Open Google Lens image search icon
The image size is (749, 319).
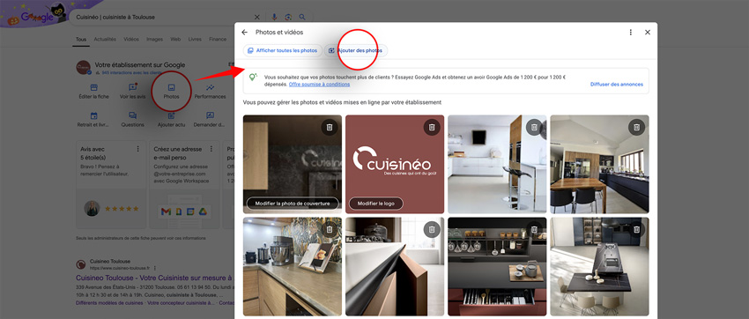pyautogui.click(x=288, y=18)
